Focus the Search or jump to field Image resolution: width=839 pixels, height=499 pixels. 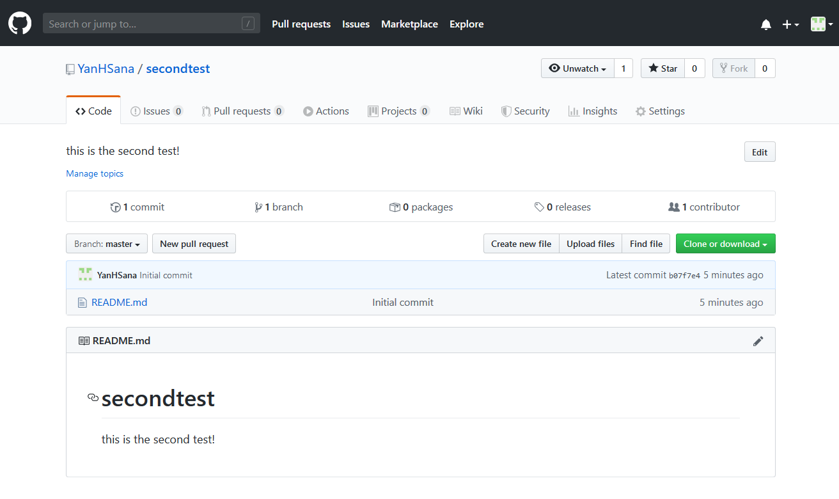click(x=152, y=24)
